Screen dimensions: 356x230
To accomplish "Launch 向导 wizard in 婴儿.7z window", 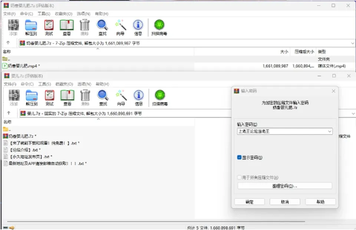I will (121, 98).
